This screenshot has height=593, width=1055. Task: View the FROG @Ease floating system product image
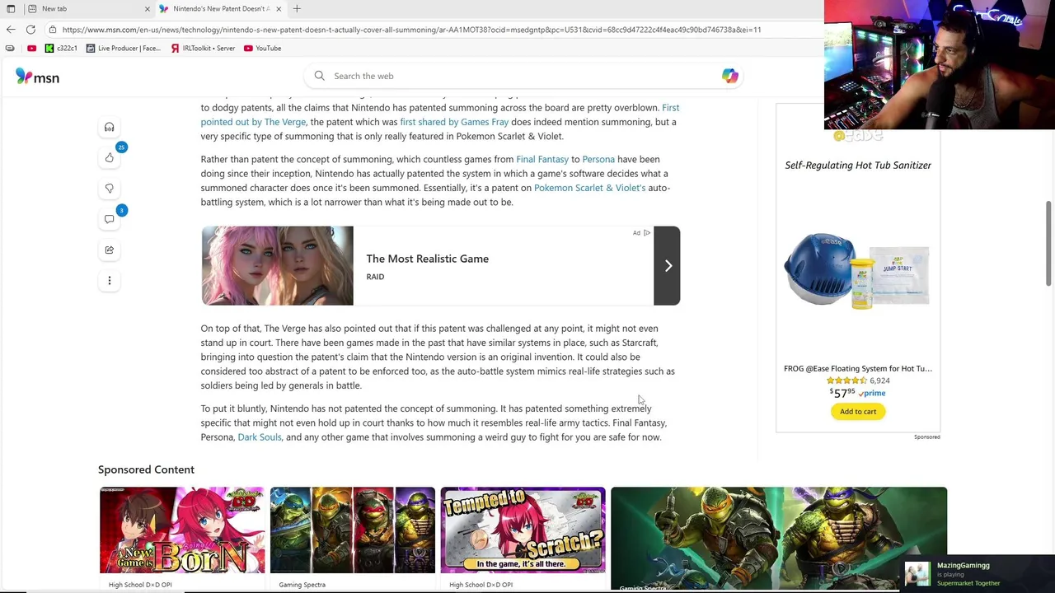click(858, 270)
